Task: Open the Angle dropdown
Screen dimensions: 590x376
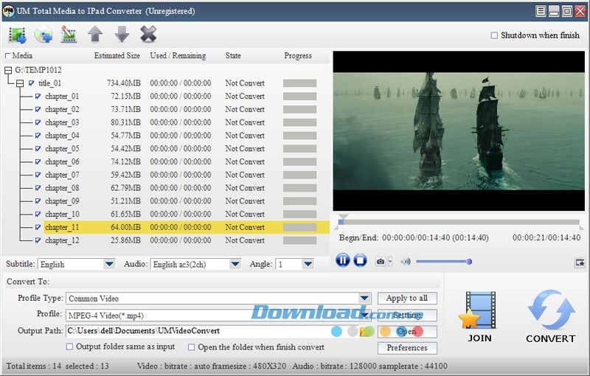Action: pyautogui.click(x=308, y=264)
